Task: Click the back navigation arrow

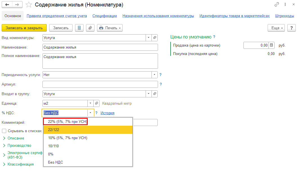Action: [7, 5]
